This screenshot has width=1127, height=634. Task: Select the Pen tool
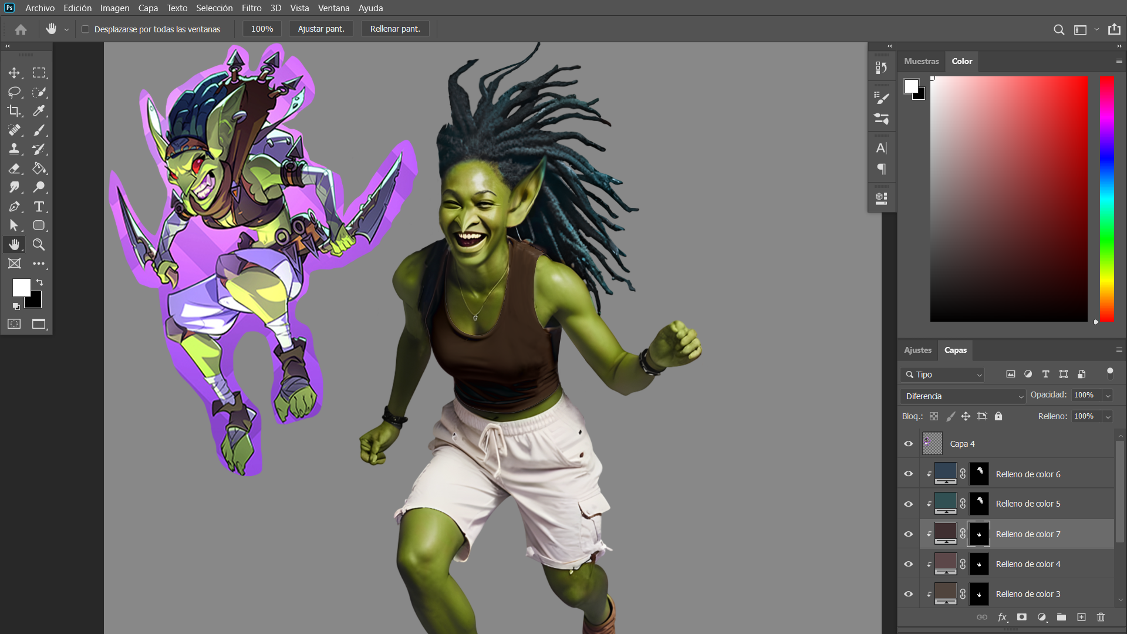click(x=14, y=207)
